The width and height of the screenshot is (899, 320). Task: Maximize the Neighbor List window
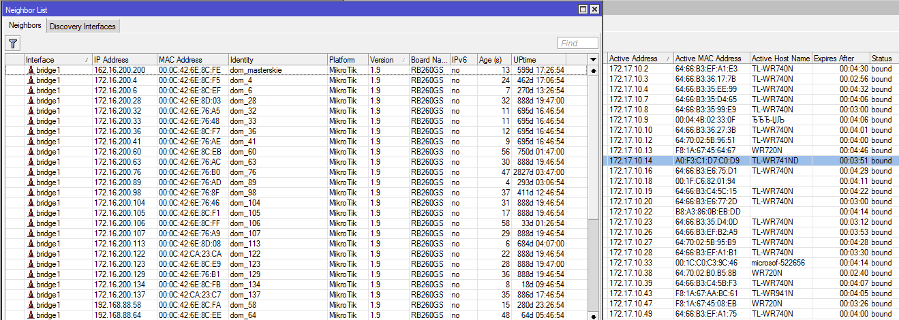point(583,10)
